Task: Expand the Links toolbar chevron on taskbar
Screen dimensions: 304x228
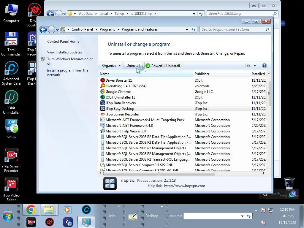Action: click(x=119, y=207)
